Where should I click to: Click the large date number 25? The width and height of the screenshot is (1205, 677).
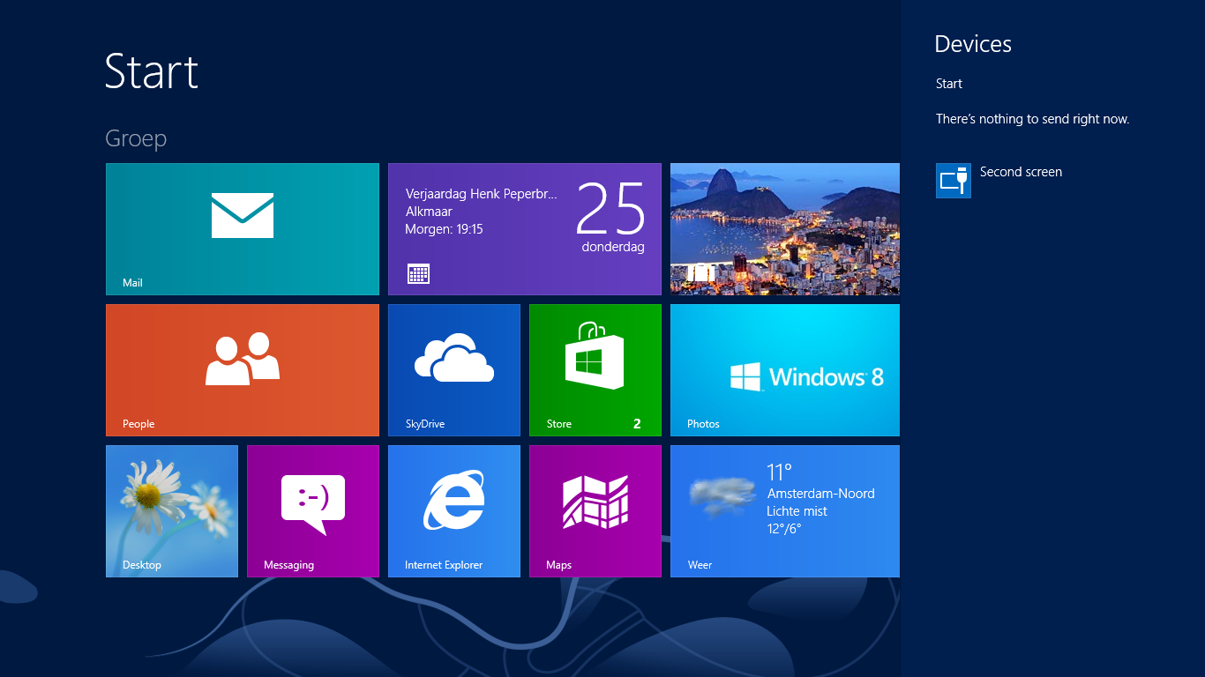[611, 209]
